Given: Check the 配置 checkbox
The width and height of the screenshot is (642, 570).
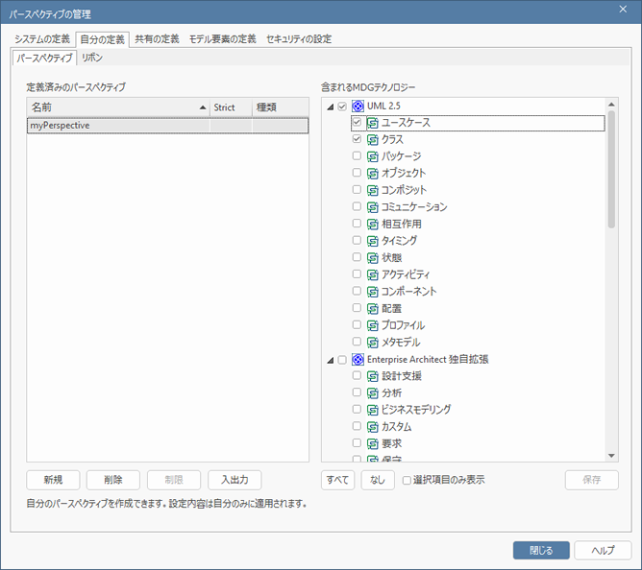Looking at the screenshot, I should coord(357,307).
